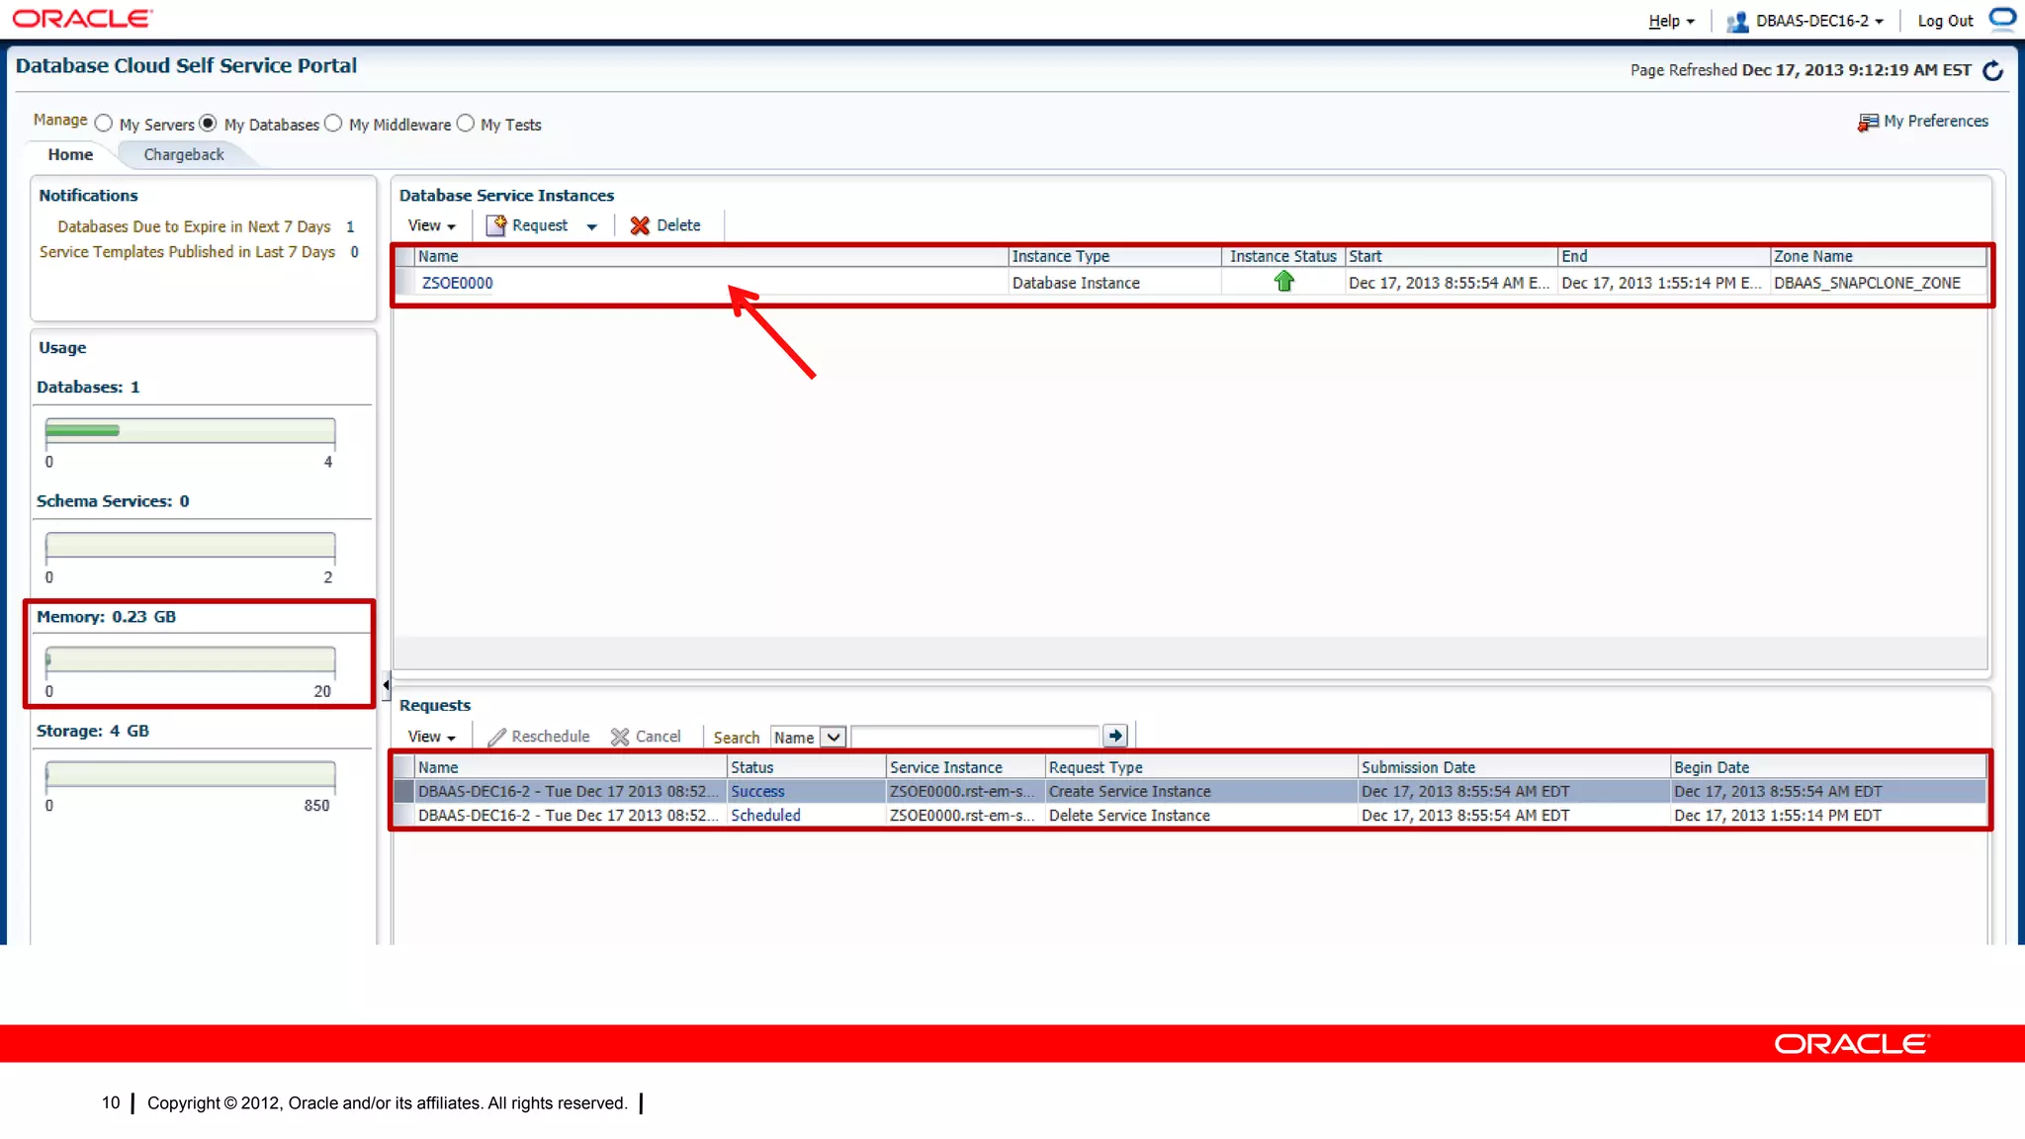The height and width of the screenshot is (1139, 2025).
Task: Click the Log Out link
Action: [x=1945, y=21]
